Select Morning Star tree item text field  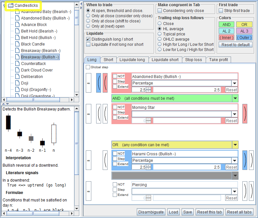point(185,107)
